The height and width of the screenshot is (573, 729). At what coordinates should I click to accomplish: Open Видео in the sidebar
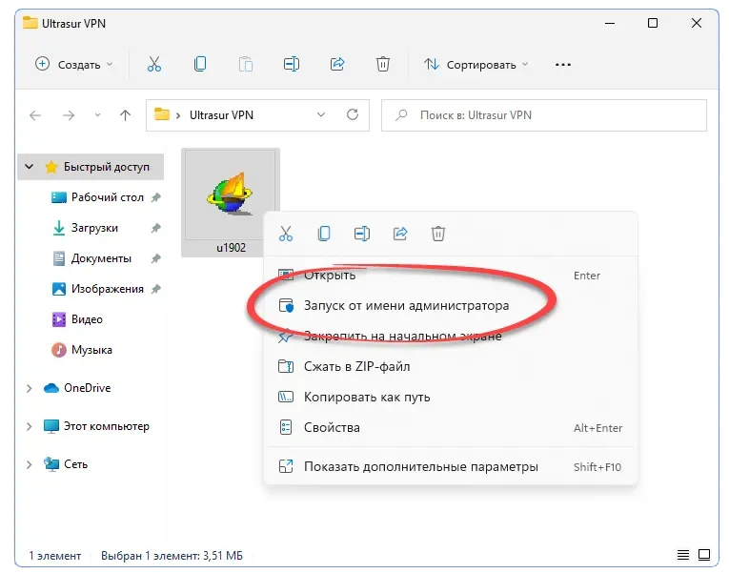87,319
